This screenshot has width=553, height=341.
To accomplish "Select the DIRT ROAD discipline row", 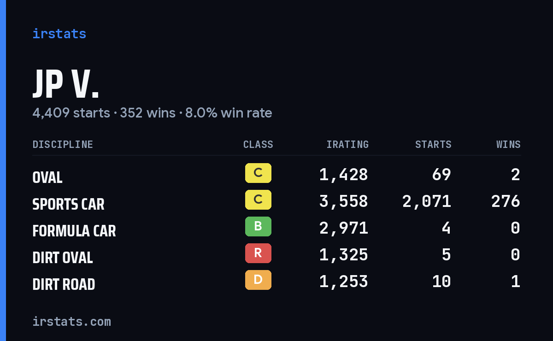I will pos(276,282).
